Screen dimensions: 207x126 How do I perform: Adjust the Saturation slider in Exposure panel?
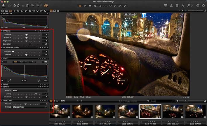coord(29,44)
